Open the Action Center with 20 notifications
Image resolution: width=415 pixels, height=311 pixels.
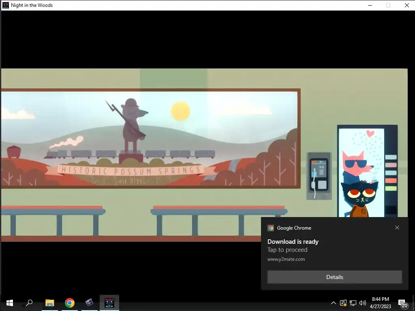pos(403,303)
